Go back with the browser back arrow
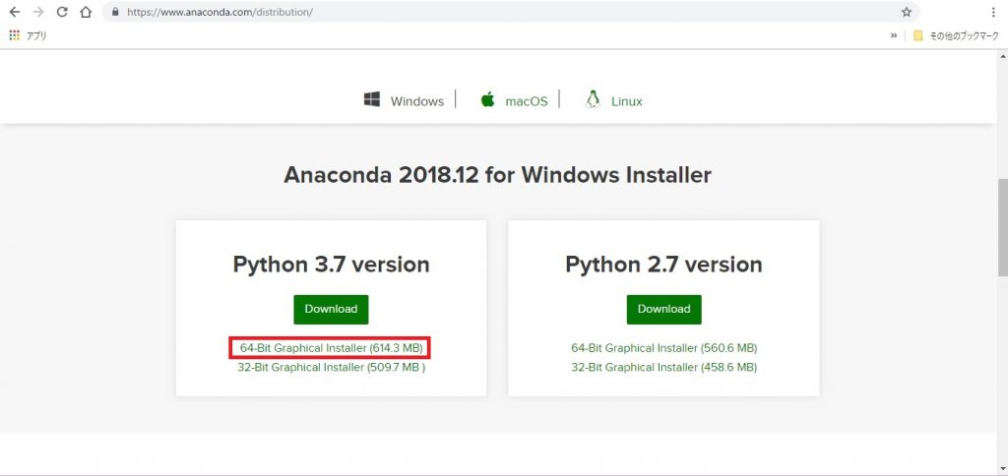The image size is (1008, 476). (15, 12)
